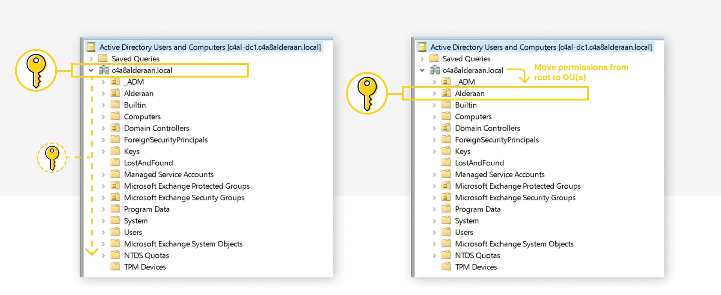
Task: Expand the Alderaan OU in right tree
Action: (434, 94)
